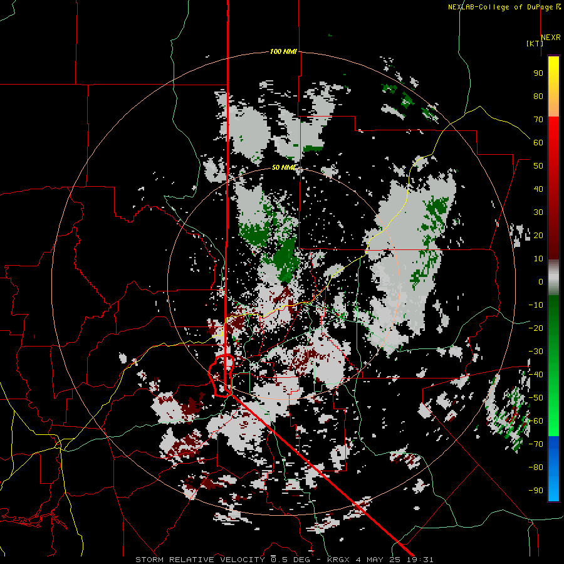The image size is (564, 564).
Task: Click the 30 value on the velocity scale
Action: [538, 212]
